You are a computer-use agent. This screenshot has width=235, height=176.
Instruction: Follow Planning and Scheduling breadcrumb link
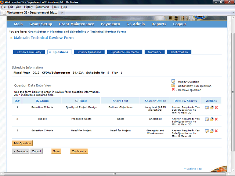tap(68, 32)
